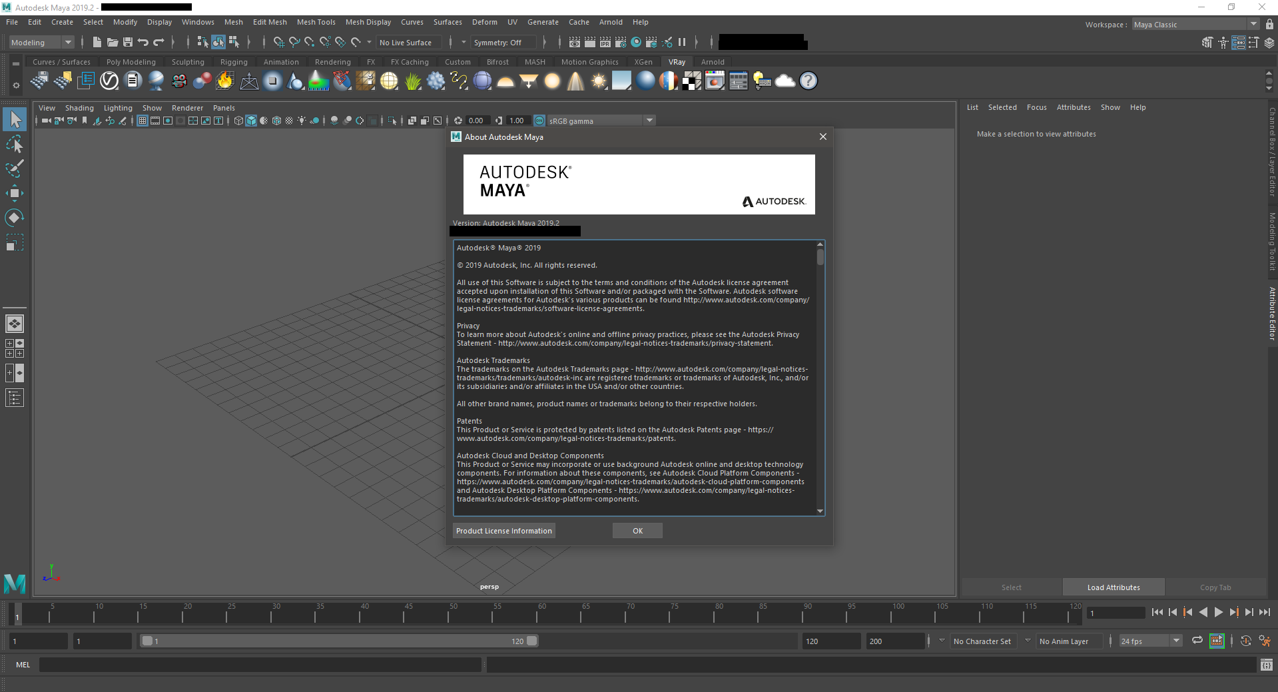
Task: Toggle wireframe display in viewport
Action: 238,121
